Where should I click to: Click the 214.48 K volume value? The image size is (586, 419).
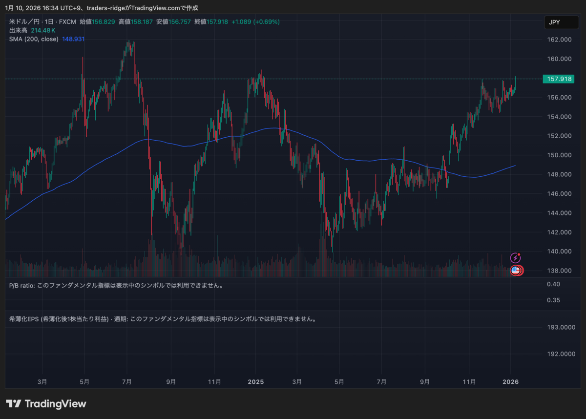[44, 30]
